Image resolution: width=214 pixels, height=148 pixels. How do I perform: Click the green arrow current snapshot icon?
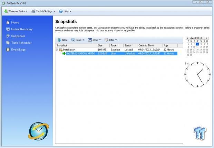pos(64,53)
